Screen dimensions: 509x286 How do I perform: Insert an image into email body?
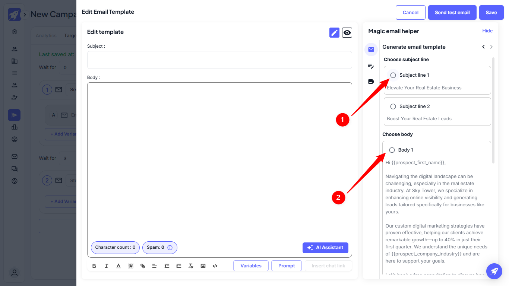pyautogui.click(x=203, y=266)
